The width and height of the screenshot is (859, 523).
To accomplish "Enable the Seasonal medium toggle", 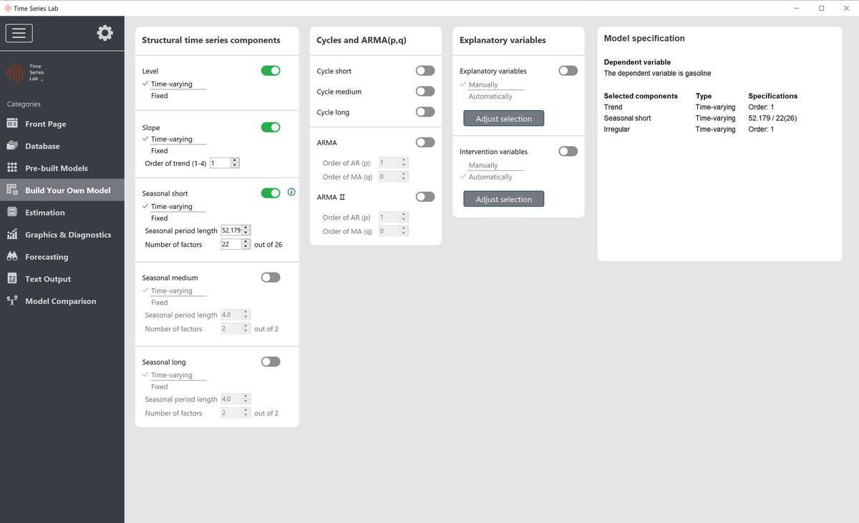I will coord(271,278).
